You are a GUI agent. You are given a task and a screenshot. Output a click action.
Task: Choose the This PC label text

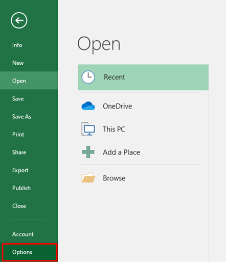114,129
